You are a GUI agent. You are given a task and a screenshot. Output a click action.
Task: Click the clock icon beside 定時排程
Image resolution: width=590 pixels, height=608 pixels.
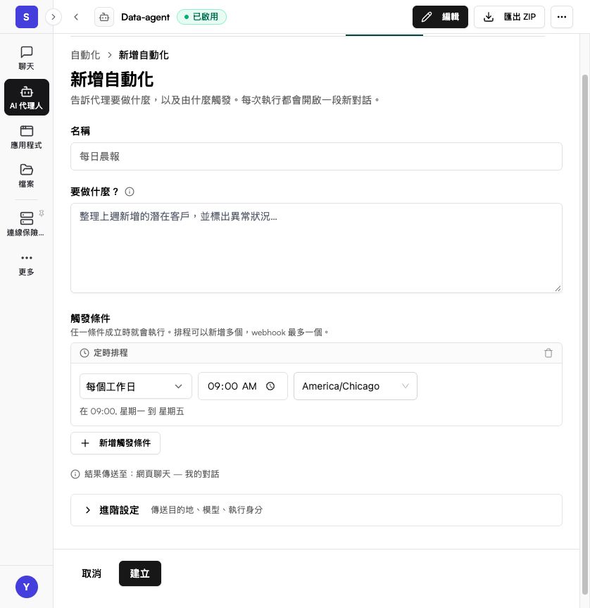pyautogui.click(x=84, y=353)
